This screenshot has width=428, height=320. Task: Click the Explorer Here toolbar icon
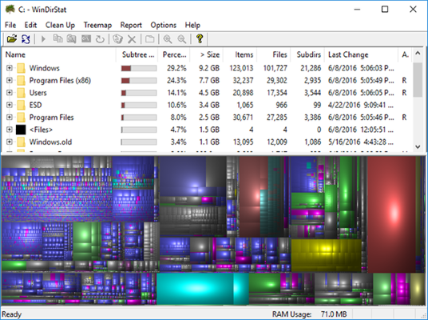click(72, 39)
